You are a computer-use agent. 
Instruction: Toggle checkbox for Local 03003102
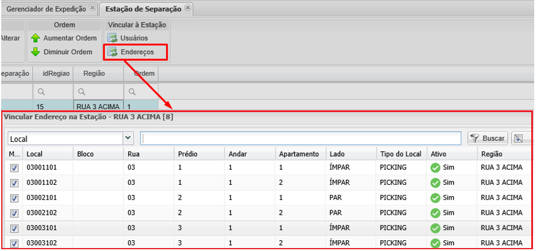point(14,243)
